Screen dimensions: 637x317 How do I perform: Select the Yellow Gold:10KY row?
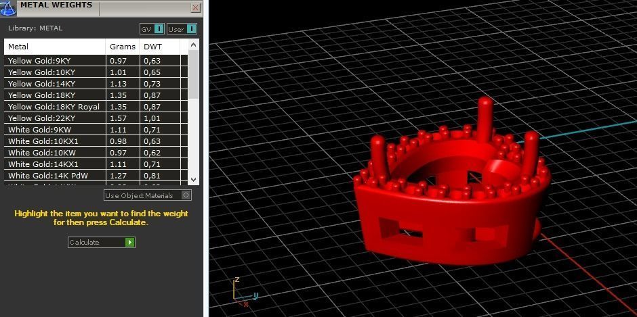[96, 72]
